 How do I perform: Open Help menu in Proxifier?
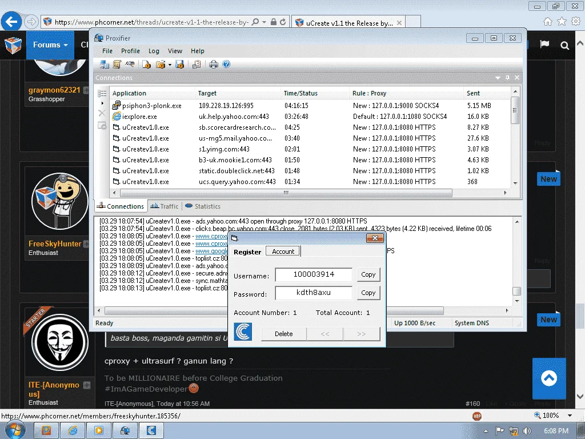[x=197, y=51]
